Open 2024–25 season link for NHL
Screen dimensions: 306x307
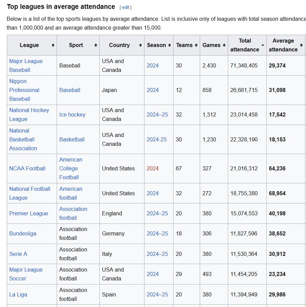coord(157,114)
